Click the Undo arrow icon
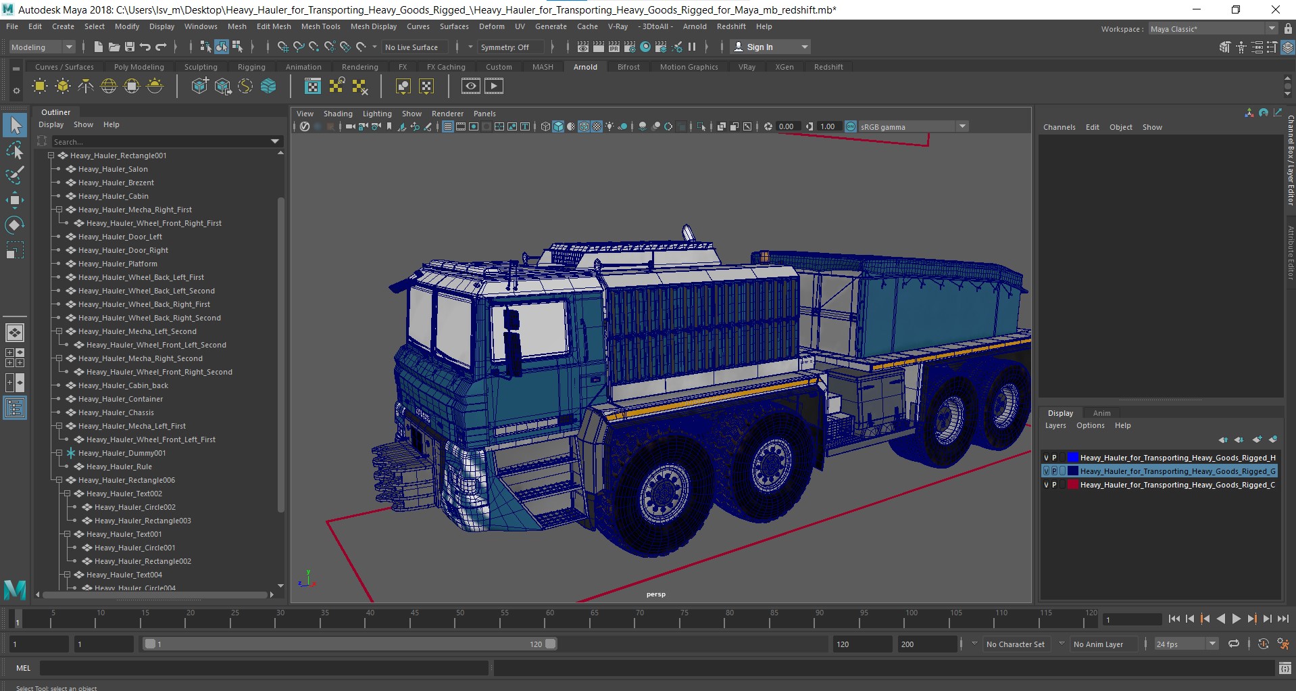The height and width of the screenshot is (691, 1296). pyautogui.click(x=145, y=47)
